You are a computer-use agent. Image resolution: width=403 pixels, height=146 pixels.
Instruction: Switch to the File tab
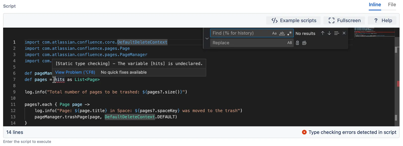392,5
